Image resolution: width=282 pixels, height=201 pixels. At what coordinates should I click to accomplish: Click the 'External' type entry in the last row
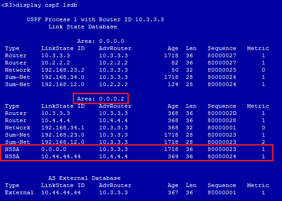click(x=19, y=192)
